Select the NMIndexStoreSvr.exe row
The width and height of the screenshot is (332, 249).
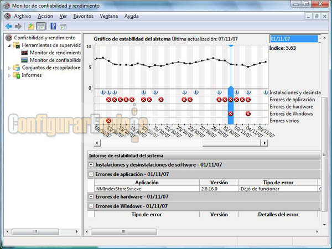[207, 189]
